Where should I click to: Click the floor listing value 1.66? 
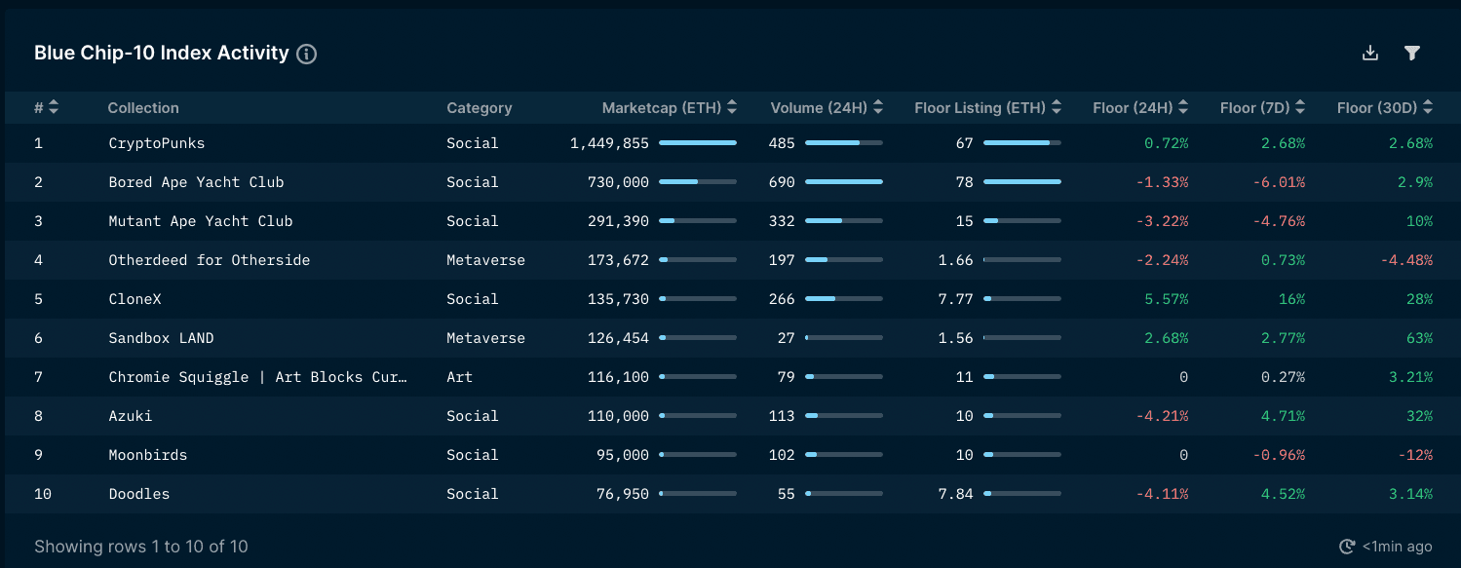click(956, 260)
